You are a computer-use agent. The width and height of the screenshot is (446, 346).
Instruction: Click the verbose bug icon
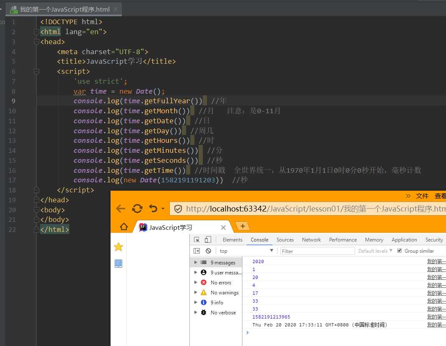204,313
